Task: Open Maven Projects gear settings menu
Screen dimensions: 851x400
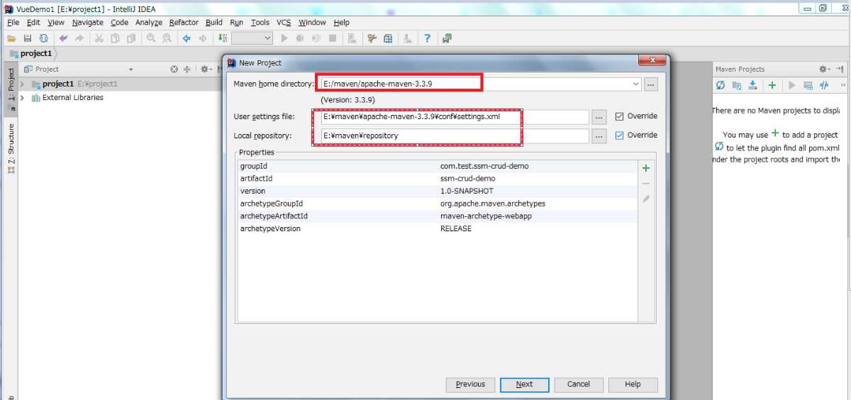Action: [824, 69]
